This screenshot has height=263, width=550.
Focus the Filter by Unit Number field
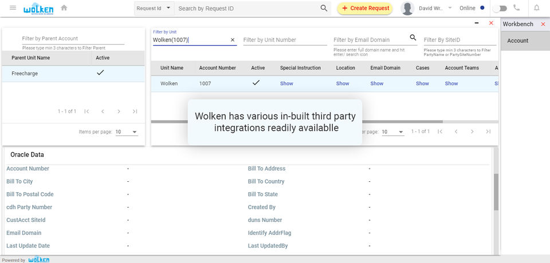285,40
